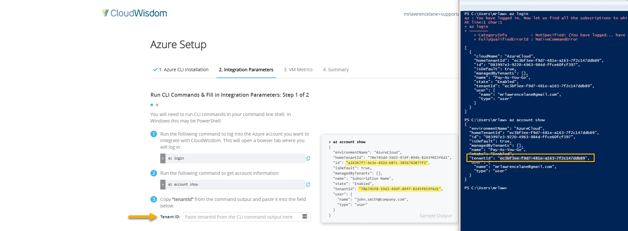Image resolution: width=628 pixels, height=231 pixels.
Task: Click the 'Step 1 of 2' heading
Action: coord(230,95)
